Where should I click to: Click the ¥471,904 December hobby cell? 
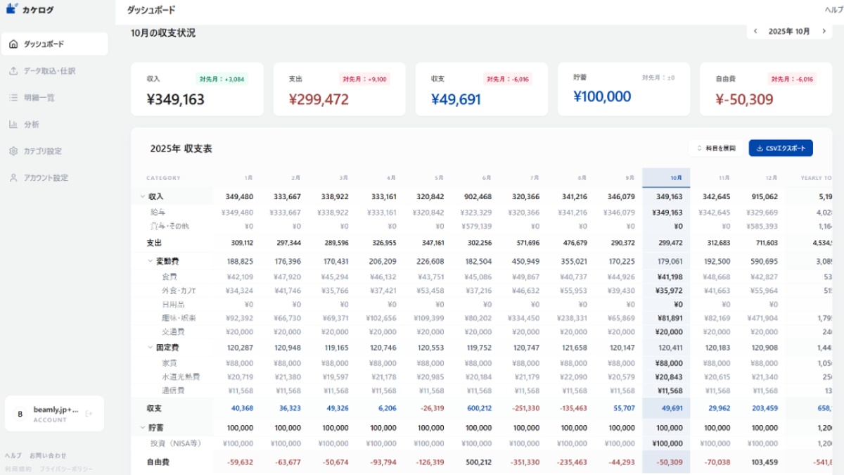(x=762, y=318)
